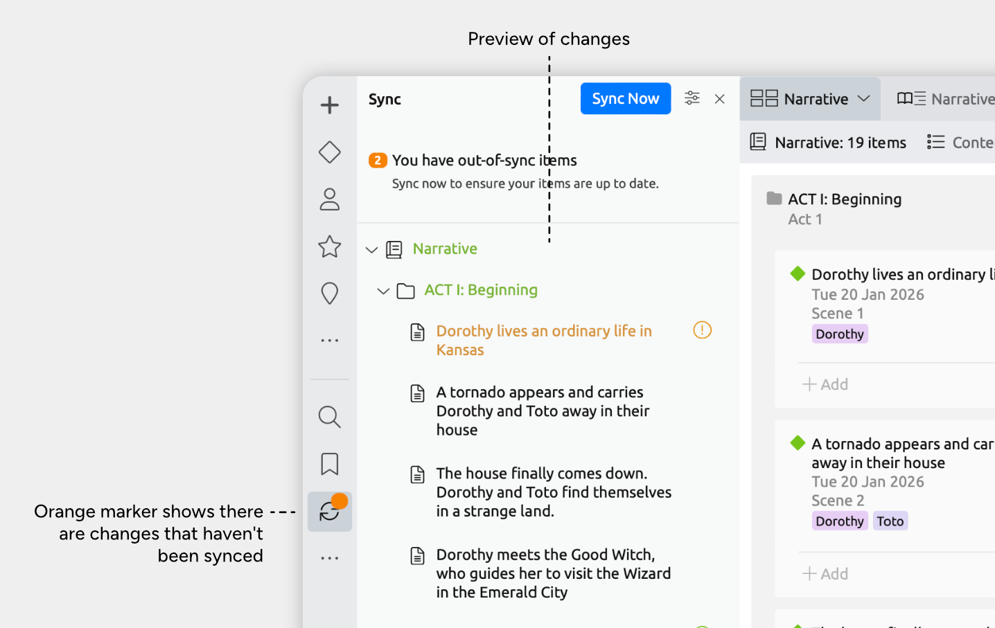Click 'Narrative: 19 items' header
This screenshot has width=995, height=628.
829,143
